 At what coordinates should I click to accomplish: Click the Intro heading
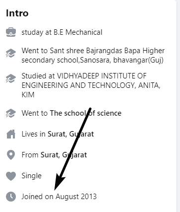click(x=17, y=13)
